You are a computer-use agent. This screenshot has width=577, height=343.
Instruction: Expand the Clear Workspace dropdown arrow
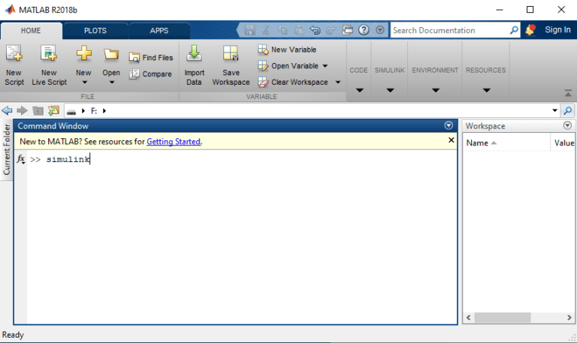(338, 83)
